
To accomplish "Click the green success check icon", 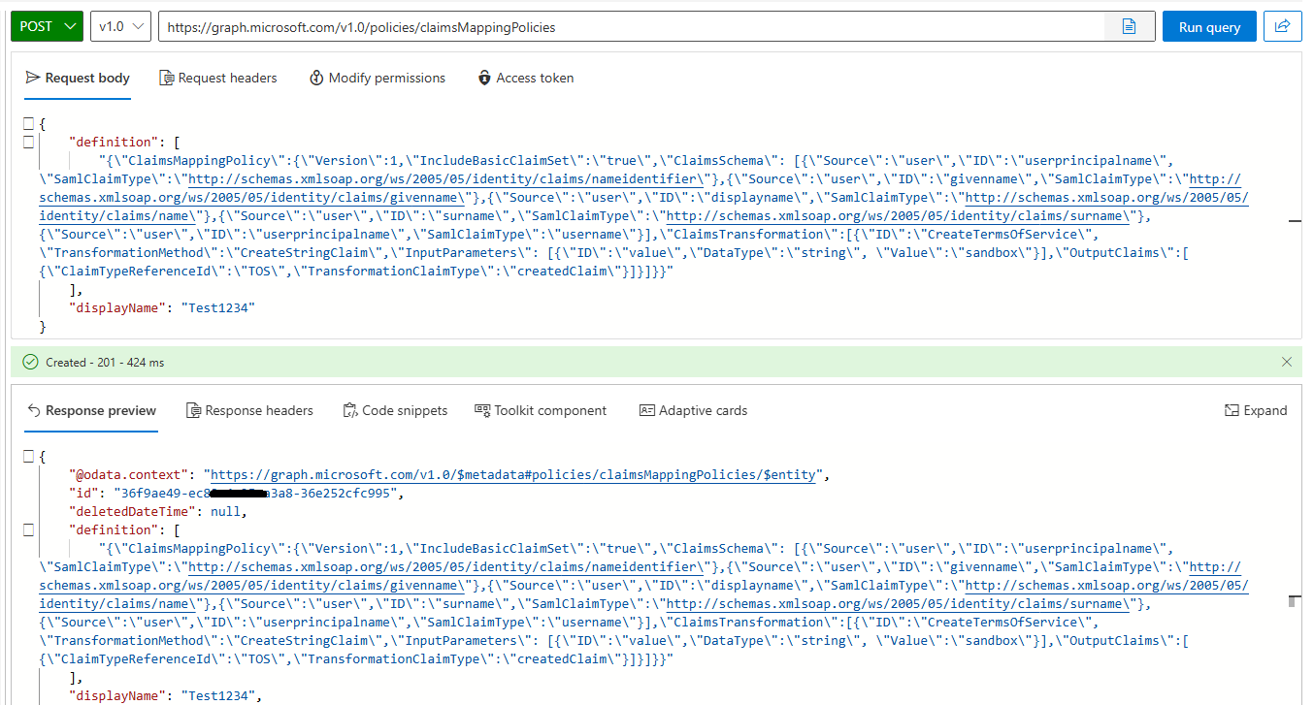I will [31, 362].
